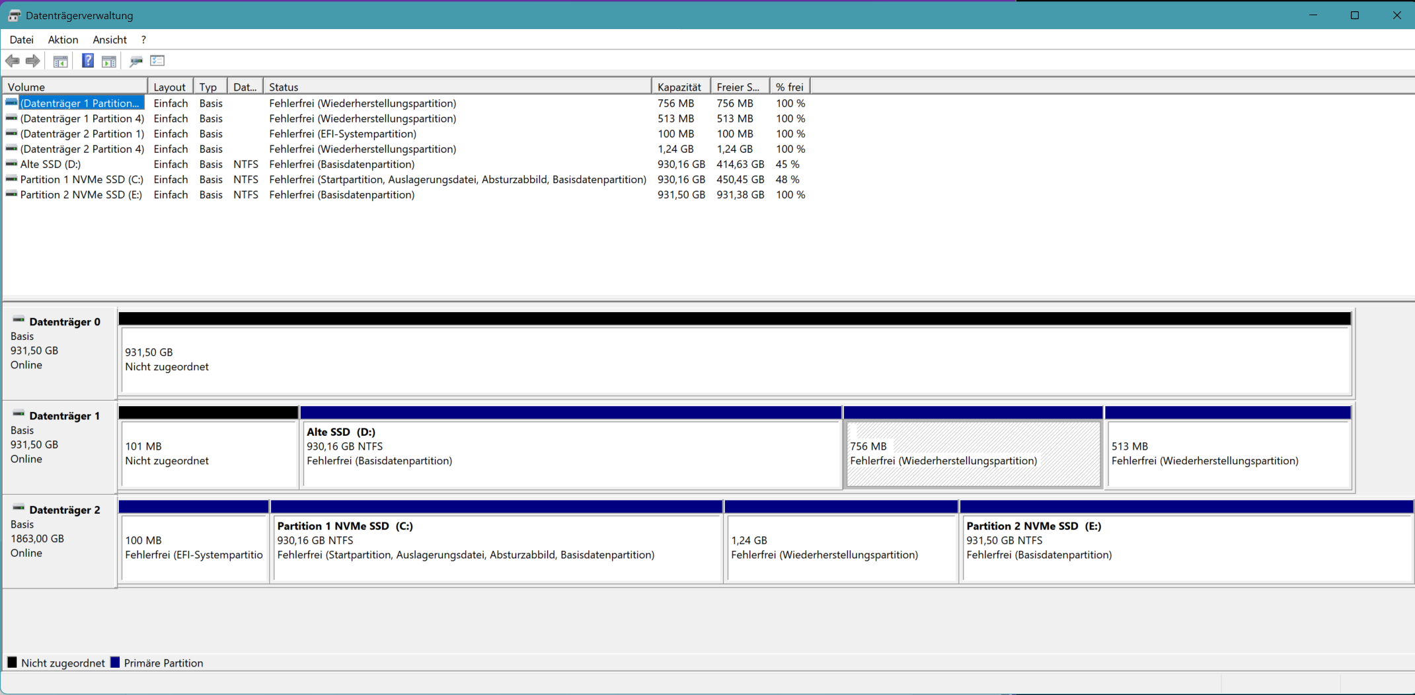The image size is (1415, 695).
Task: Click the 48 % free cell
Action: (787, 179)
